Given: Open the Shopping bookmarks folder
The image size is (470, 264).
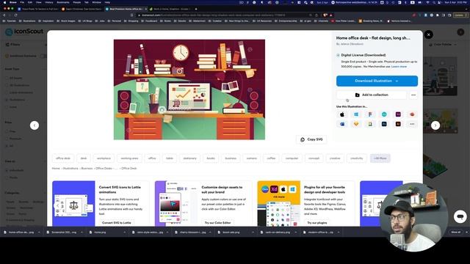Looking at the screenshot, I should [131, 21].
